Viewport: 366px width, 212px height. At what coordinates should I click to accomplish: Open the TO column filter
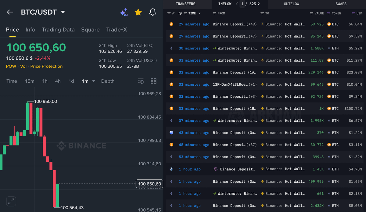[262, 13]
